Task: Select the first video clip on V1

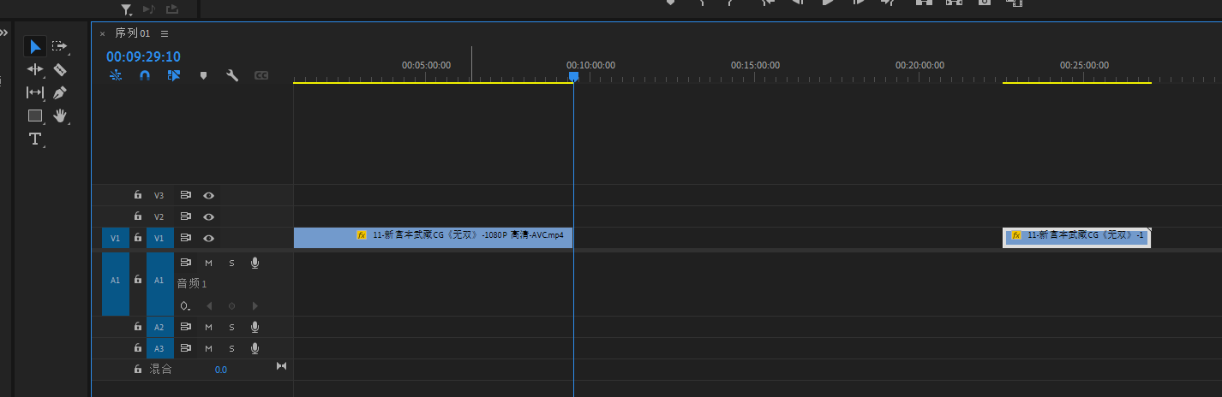Action: (433, 237)
